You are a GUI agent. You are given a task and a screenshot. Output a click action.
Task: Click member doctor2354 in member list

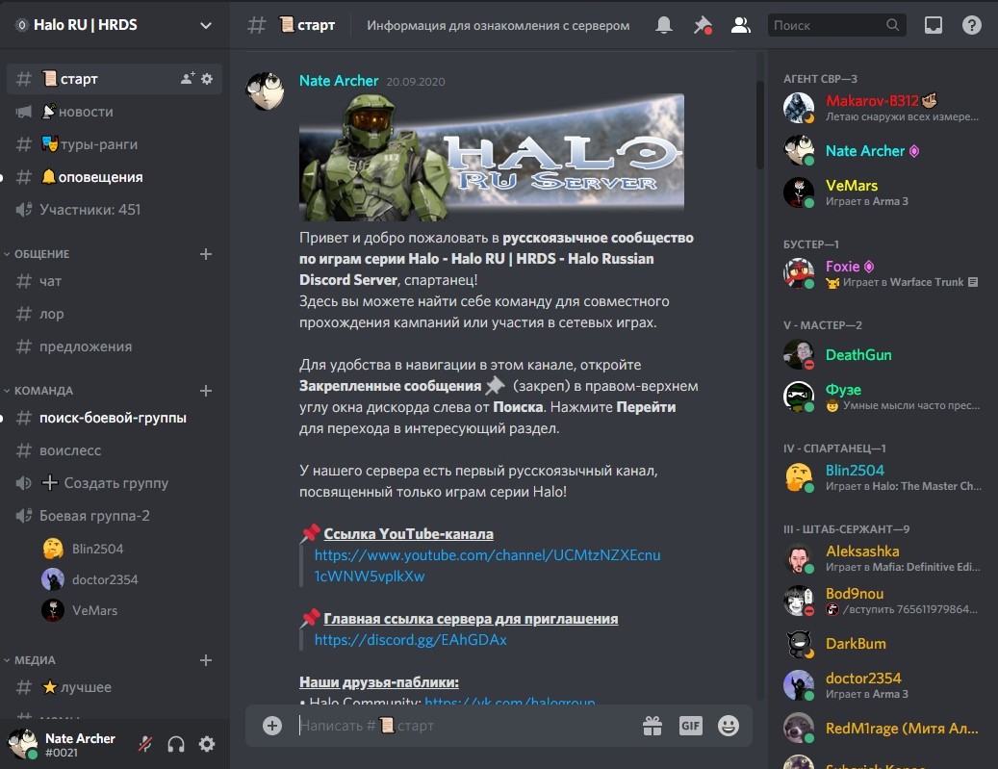[x=883, y=685]
